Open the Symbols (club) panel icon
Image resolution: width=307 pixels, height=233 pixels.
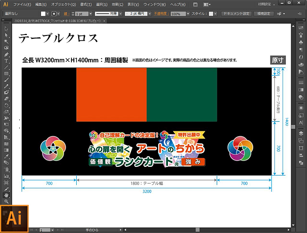(301, 42)
